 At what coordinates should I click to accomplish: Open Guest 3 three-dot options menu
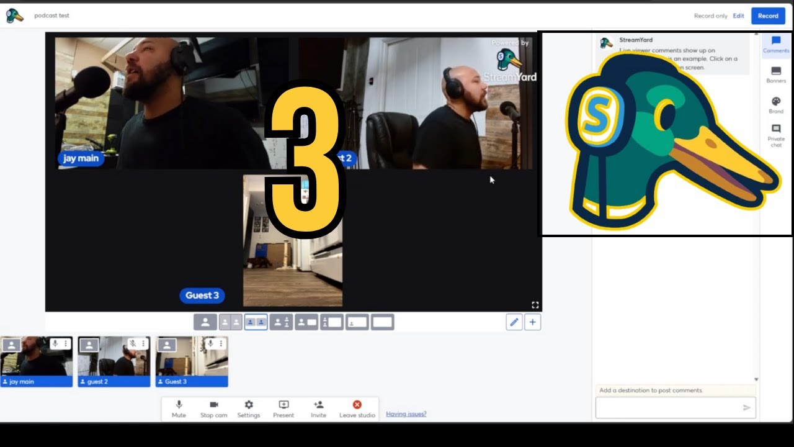[x=221, y=343]
